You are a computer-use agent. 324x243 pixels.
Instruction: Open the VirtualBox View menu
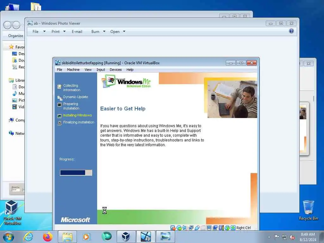88,70
